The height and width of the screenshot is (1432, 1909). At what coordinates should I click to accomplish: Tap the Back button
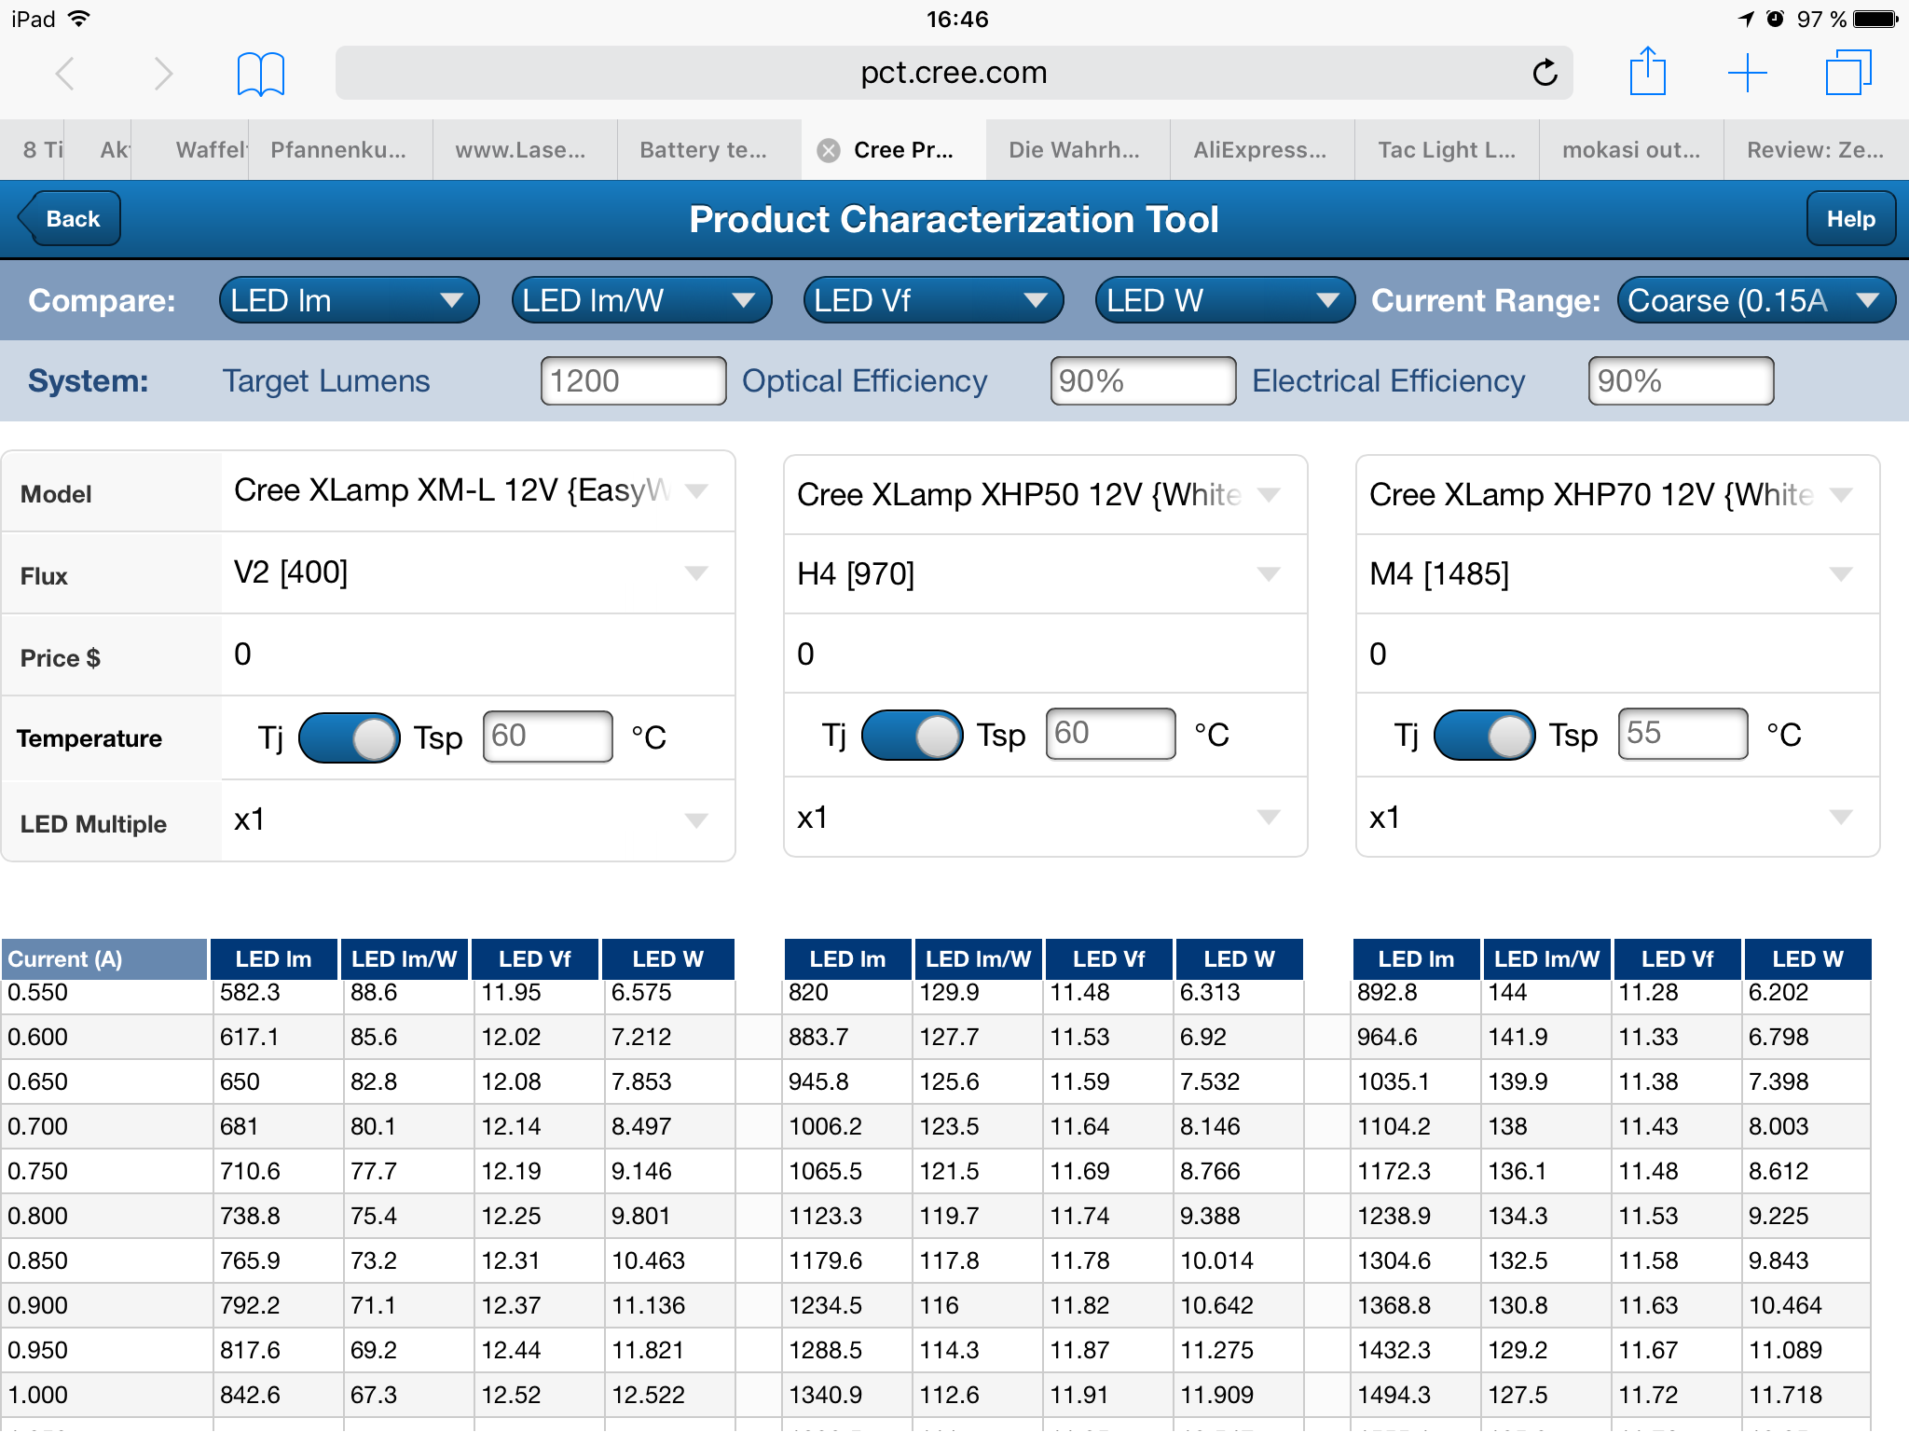tap(70, 219)
